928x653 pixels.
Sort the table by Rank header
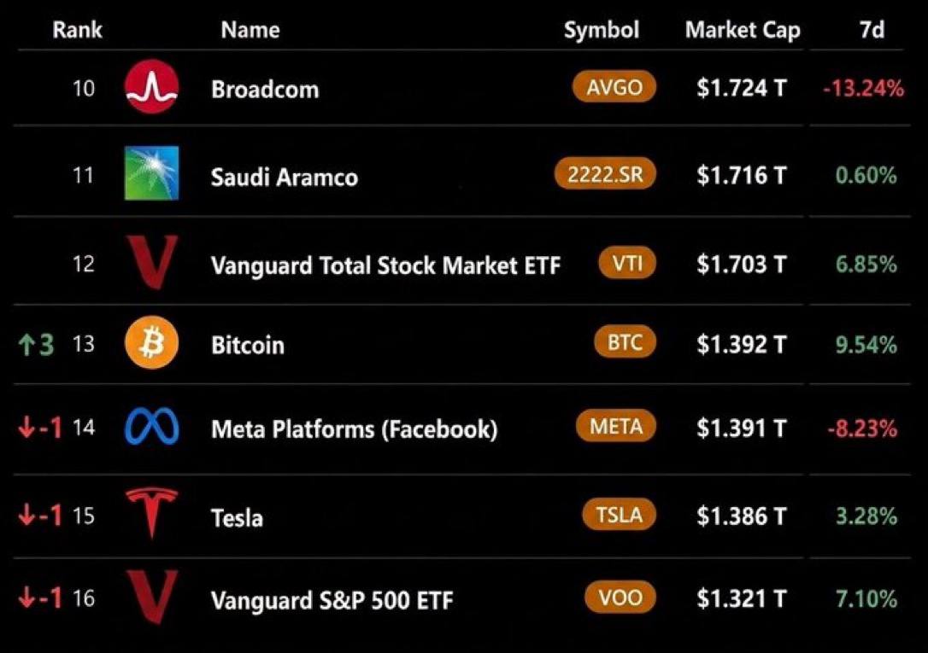click(77, 30)
